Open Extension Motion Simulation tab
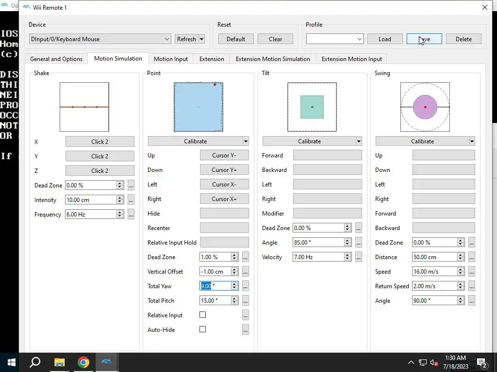This screenshot has height=372, width=497. pos(273,59)
